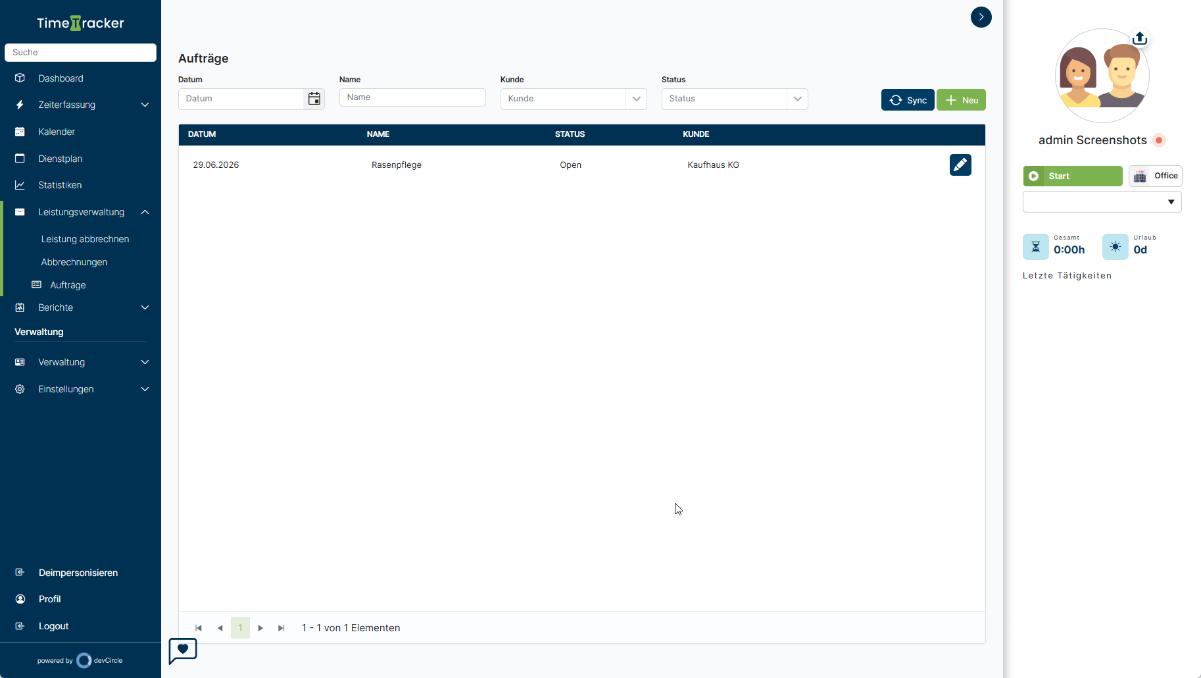Screen dimensions: 1201x678
Task: Click the Deimpersonisieren exit icon
Action: (x=20, y=572)
